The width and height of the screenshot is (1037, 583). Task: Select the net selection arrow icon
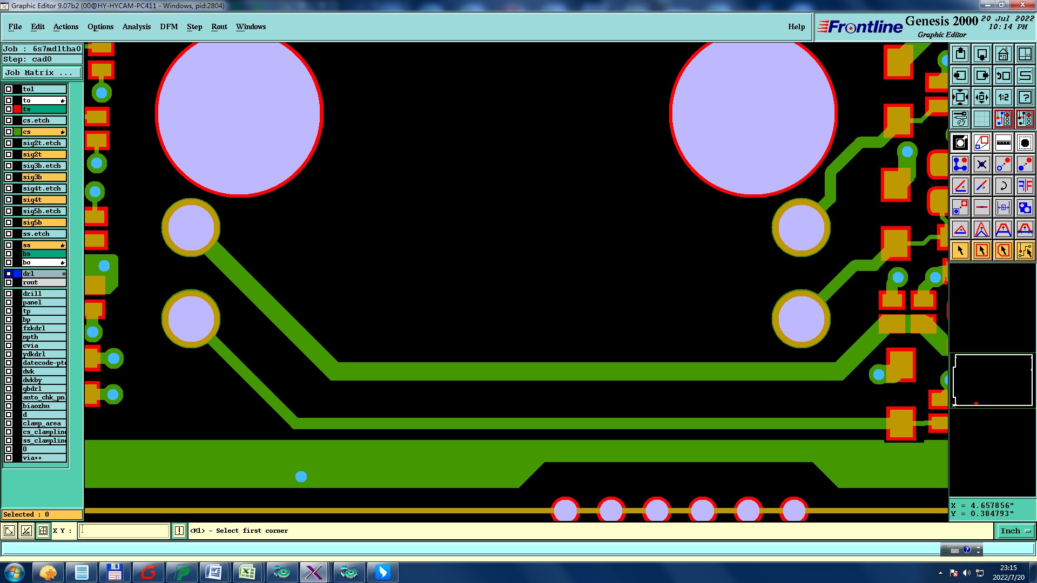(x=1025, y=250)
